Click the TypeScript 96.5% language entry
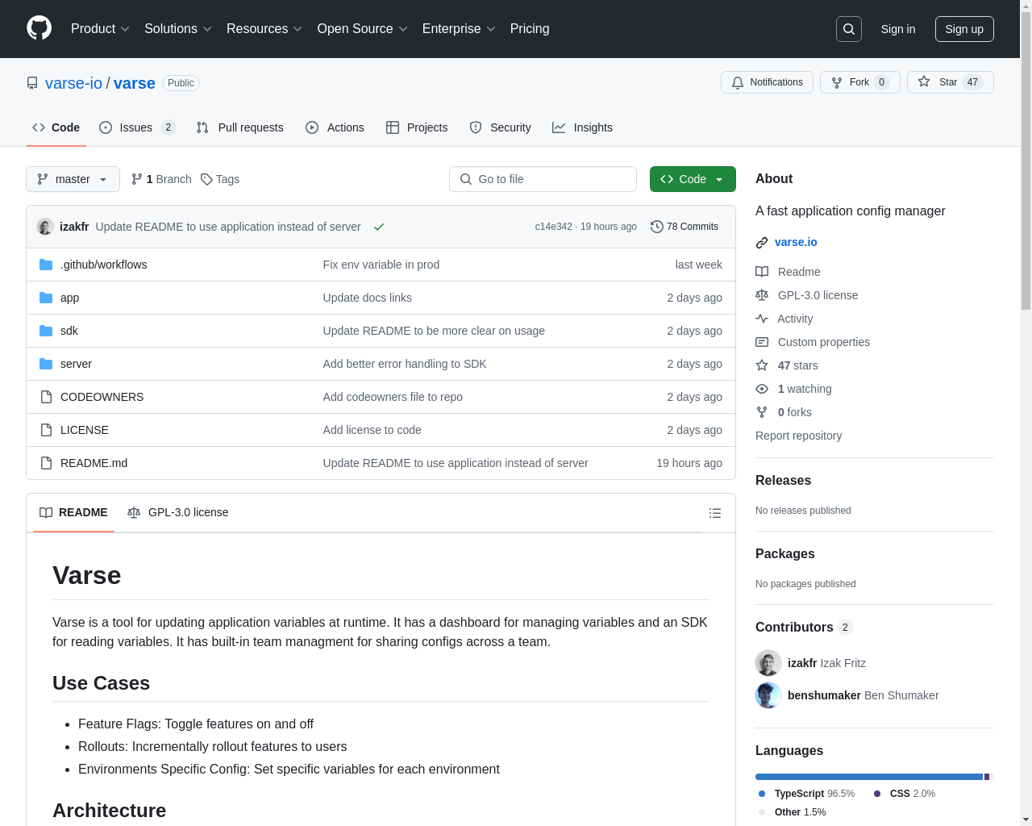Image resolution: width=1032 pixels, height=826 pixels. coord(806,794)
